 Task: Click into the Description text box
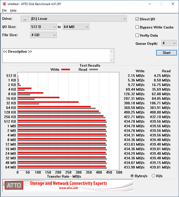(56, 56)
